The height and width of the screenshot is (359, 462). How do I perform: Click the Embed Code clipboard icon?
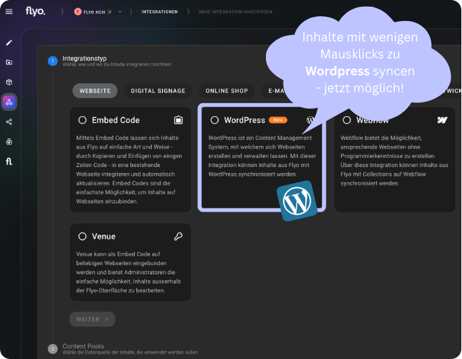pos(178,120)
